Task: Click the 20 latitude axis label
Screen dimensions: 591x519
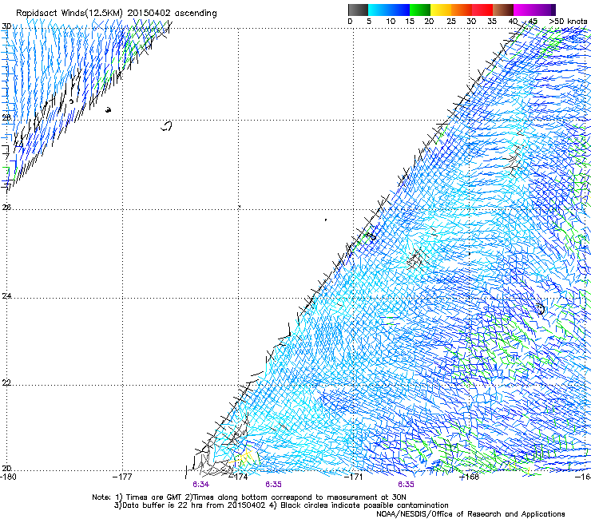Action: coord(6,468)
